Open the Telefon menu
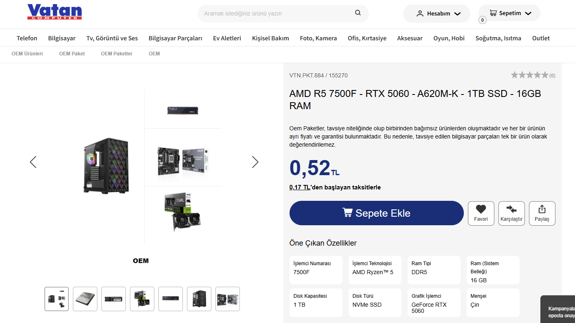Viewport: 575px width, 323px height. click(x=27, y=38)
